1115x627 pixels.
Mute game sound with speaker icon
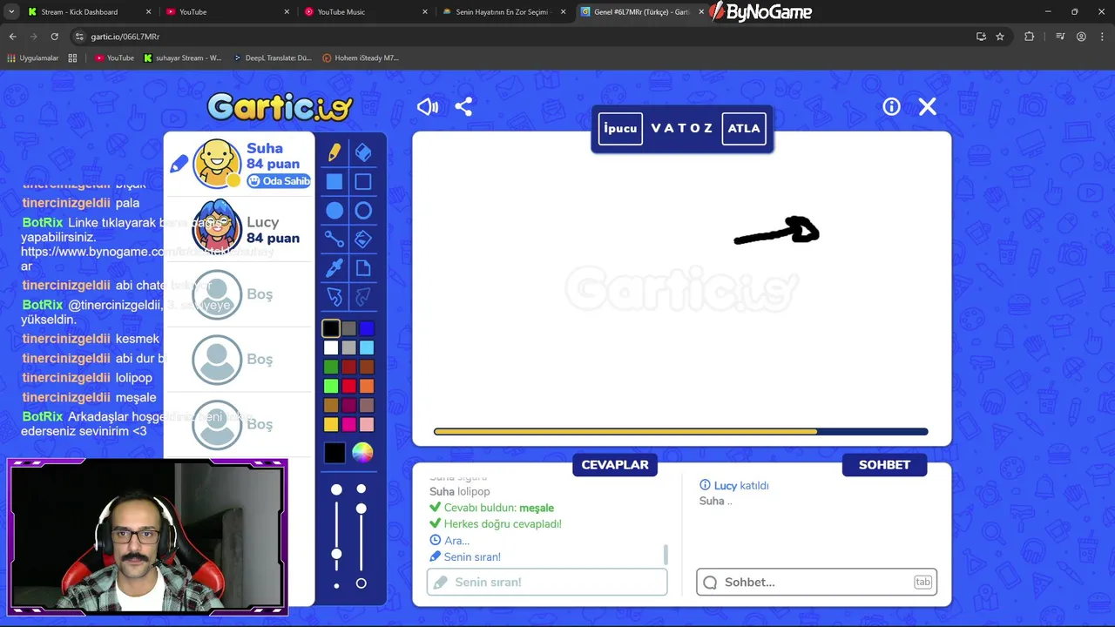427,106
